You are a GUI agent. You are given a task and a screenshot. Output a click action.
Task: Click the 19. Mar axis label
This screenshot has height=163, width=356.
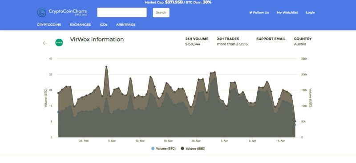pyautogui.click(x=168, y=141)
